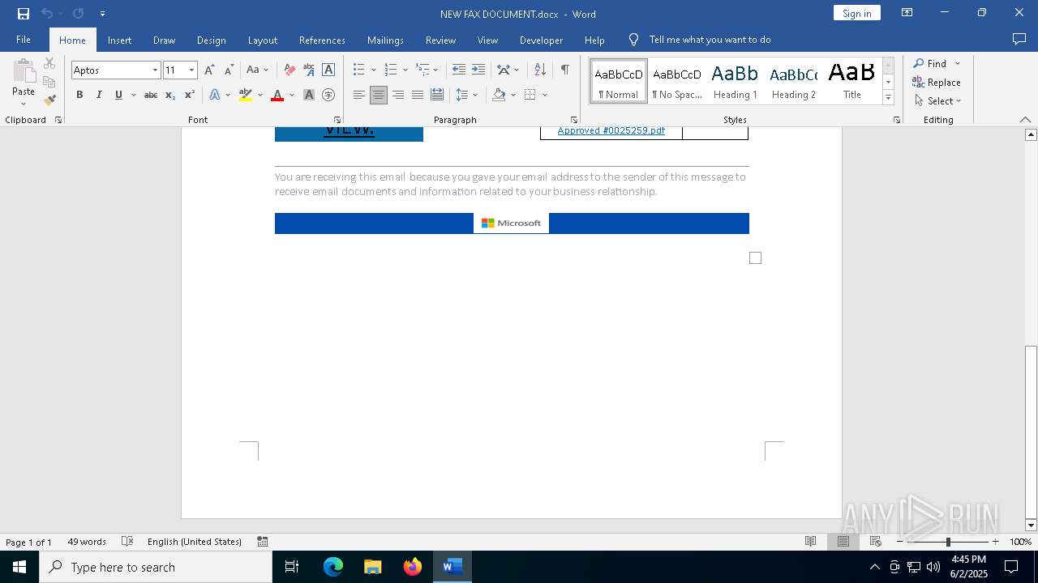The height and width of the screenshot is (583, 1038).
Task: Save the document with the floppy icon
Action: [x=24, y=14]
